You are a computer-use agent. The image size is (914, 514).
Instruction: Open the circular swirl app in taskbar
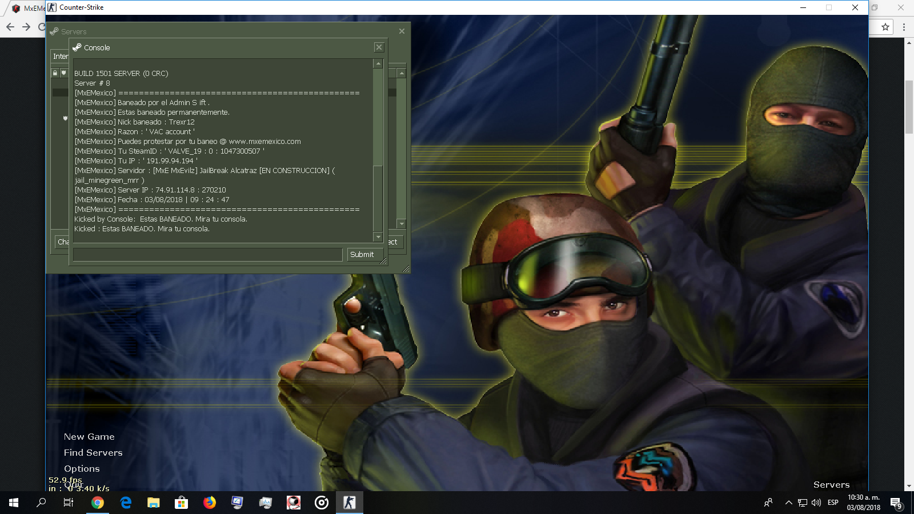pos(322,503)
